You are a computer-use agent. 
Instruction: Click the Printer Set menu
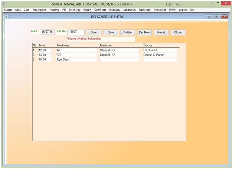pos(160,10)
